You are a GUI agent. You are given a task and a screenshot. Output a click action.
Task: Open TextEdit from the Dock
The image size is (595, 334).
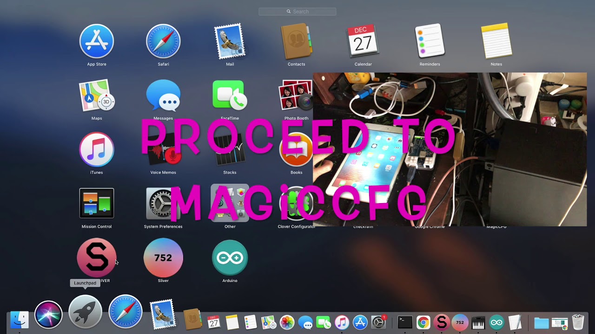pyautogui.click(x=515, y=322)
